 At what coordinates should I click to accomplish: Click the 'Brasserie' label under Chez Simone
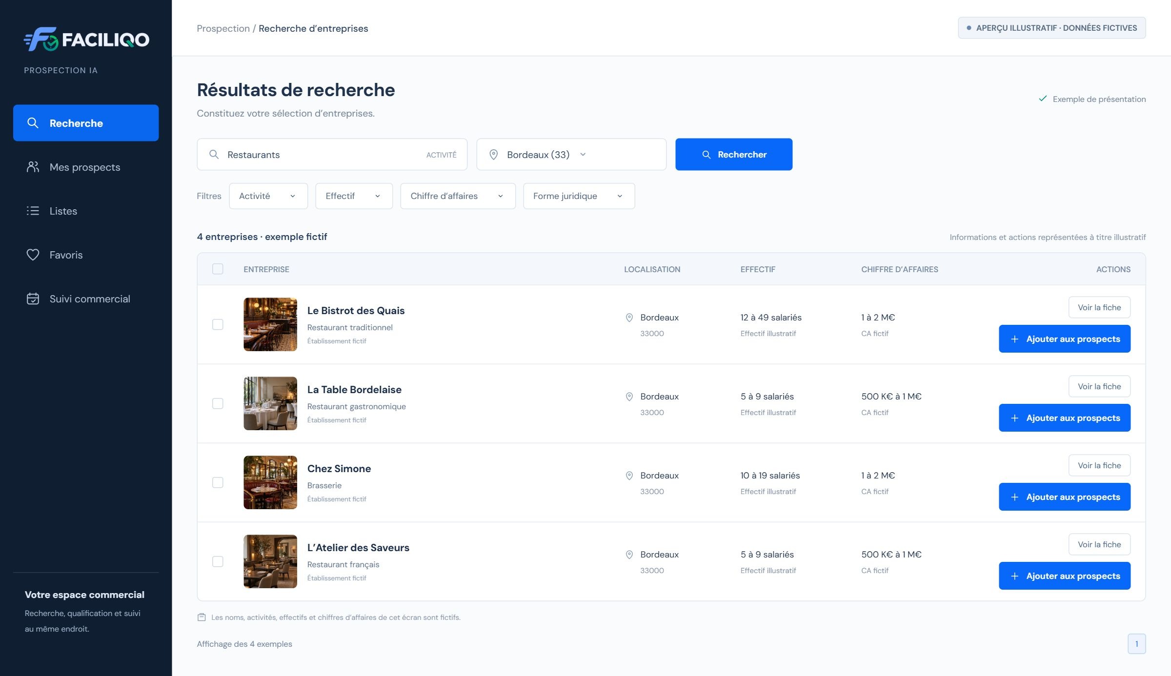click(x=324, y=485)
